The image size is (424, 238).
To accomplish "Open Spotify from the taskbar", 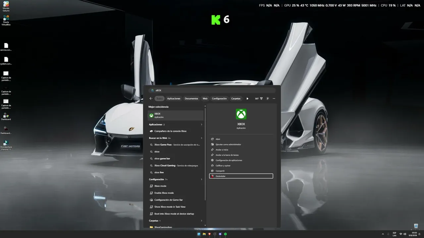I will pyautogui.click(x=225, y=234).
